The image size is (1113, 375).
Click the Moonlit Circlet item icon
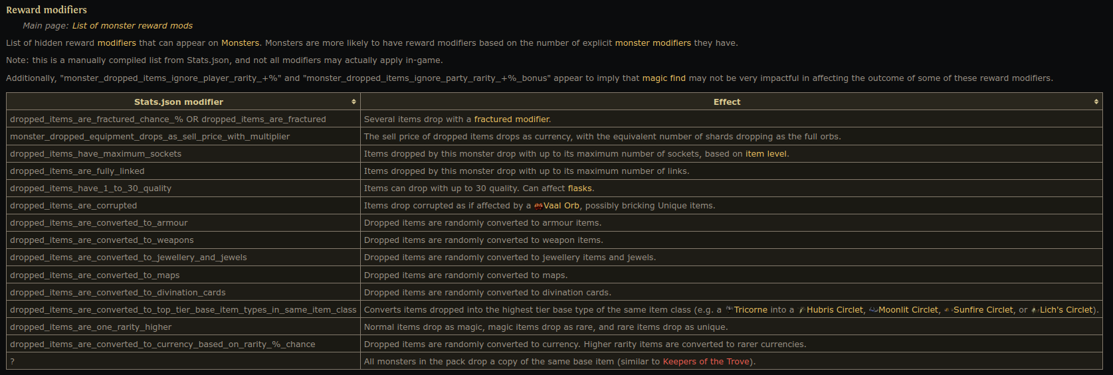tap(873, 310)
